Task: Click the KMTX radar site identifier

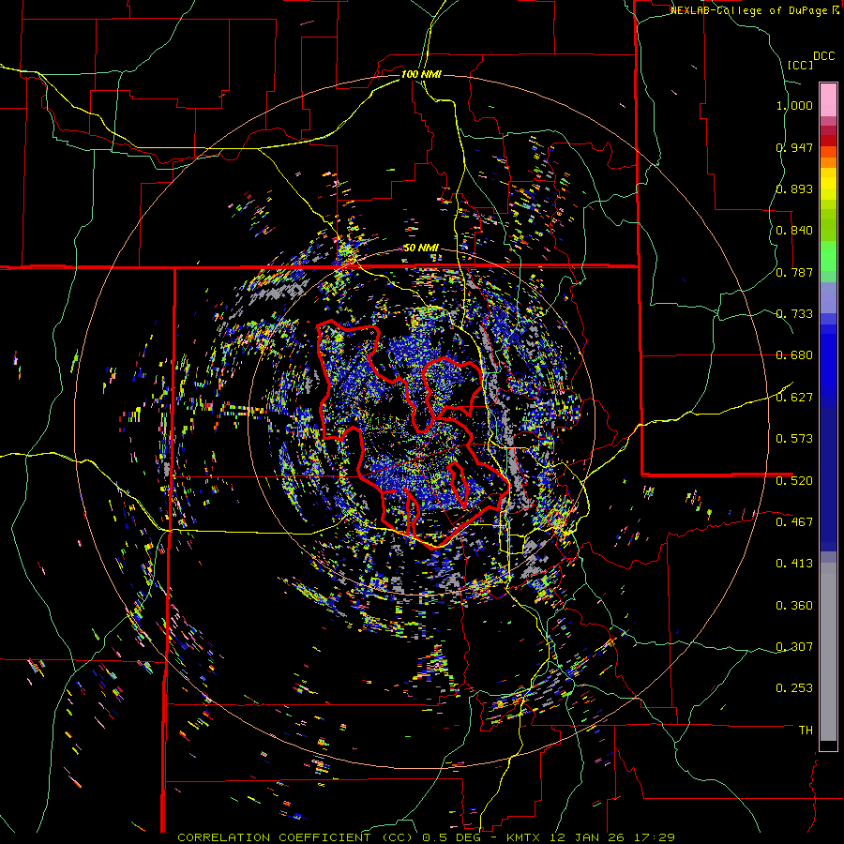Action: click(525, 837)
